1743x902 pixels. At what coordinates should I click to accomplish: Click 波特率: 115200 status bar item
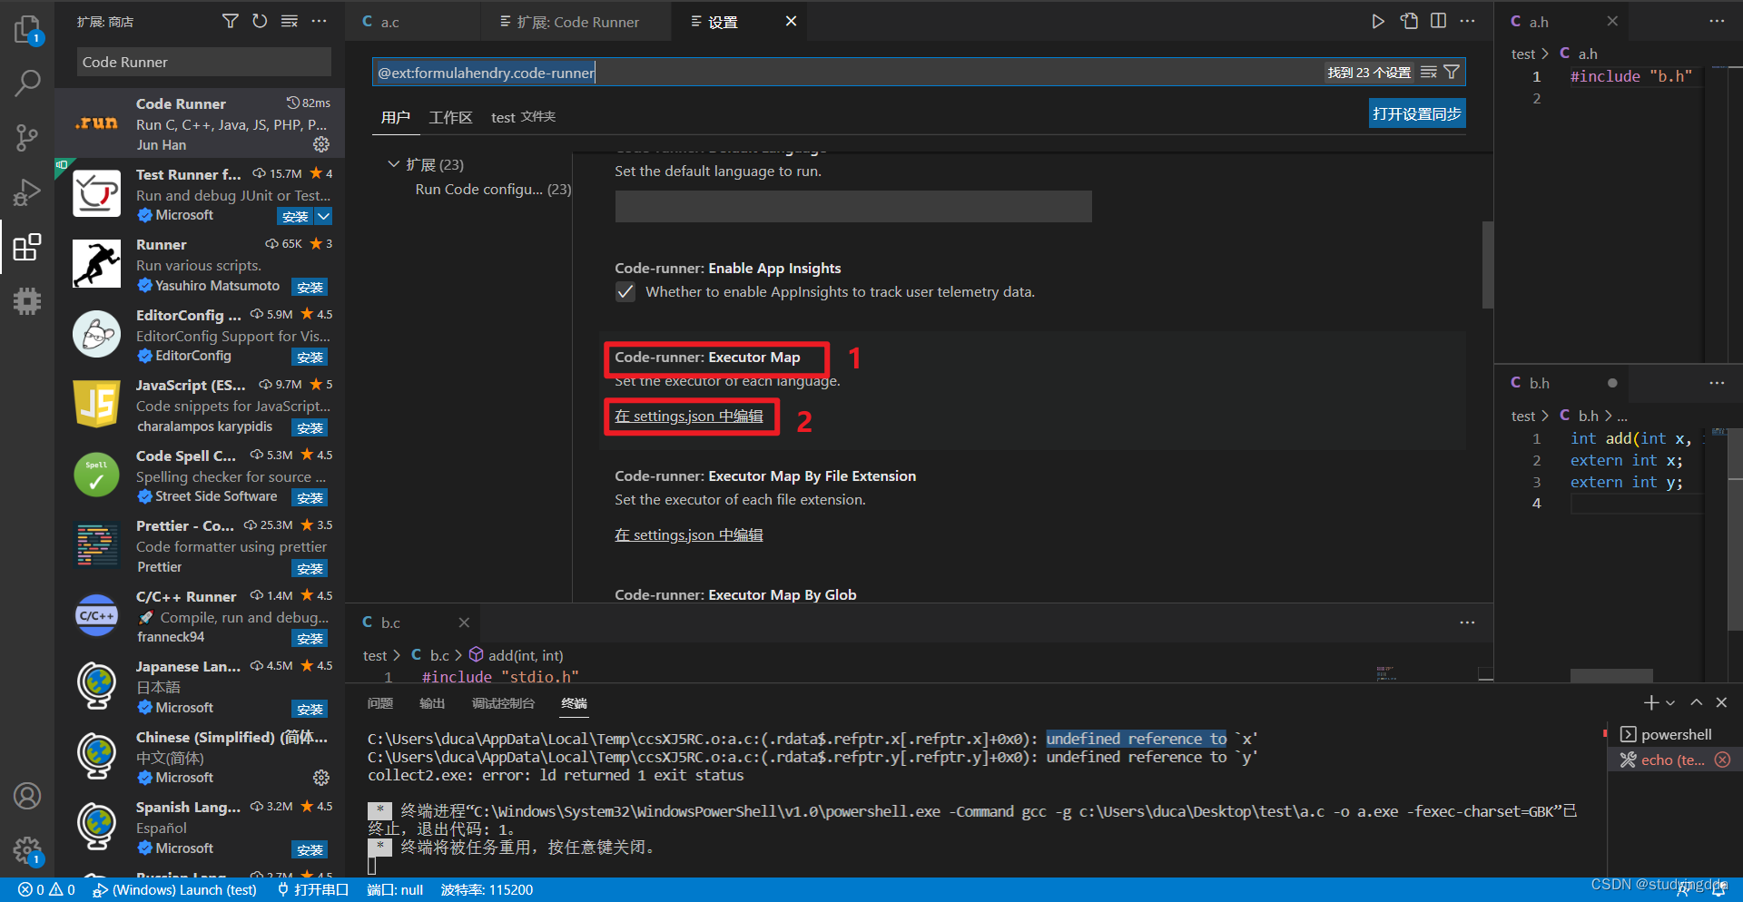(x=487, y=889)
